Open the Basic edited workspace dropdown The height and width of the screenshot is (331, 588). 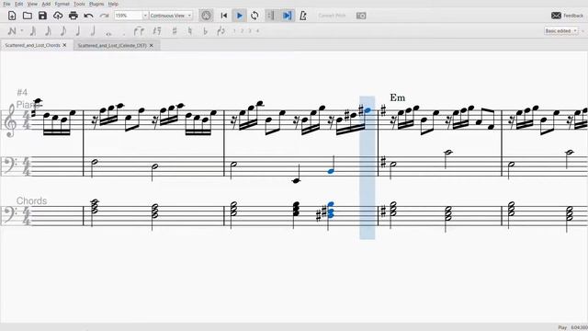(561, 30)
